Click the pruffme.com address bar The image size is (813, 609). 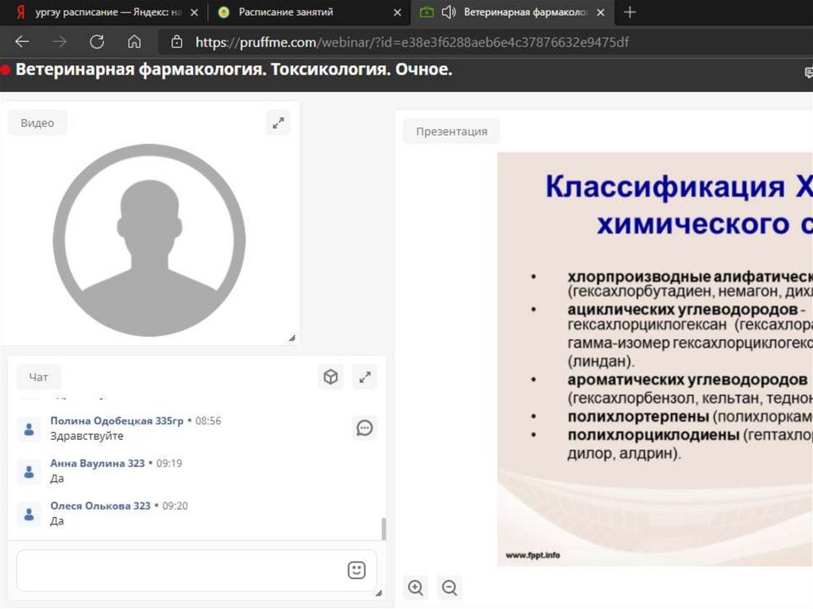tap(413, 42)
